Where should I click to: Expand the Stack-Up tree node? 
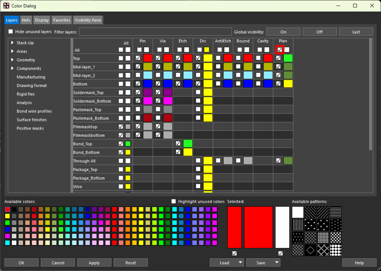(12, 43)
